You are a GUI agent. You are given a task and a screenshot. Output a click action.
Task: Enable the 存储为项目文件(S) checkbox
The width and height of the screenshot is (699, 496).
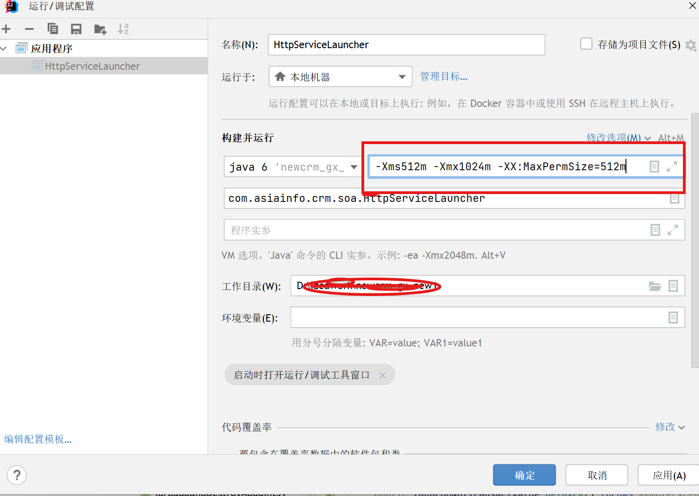[586, 43]
